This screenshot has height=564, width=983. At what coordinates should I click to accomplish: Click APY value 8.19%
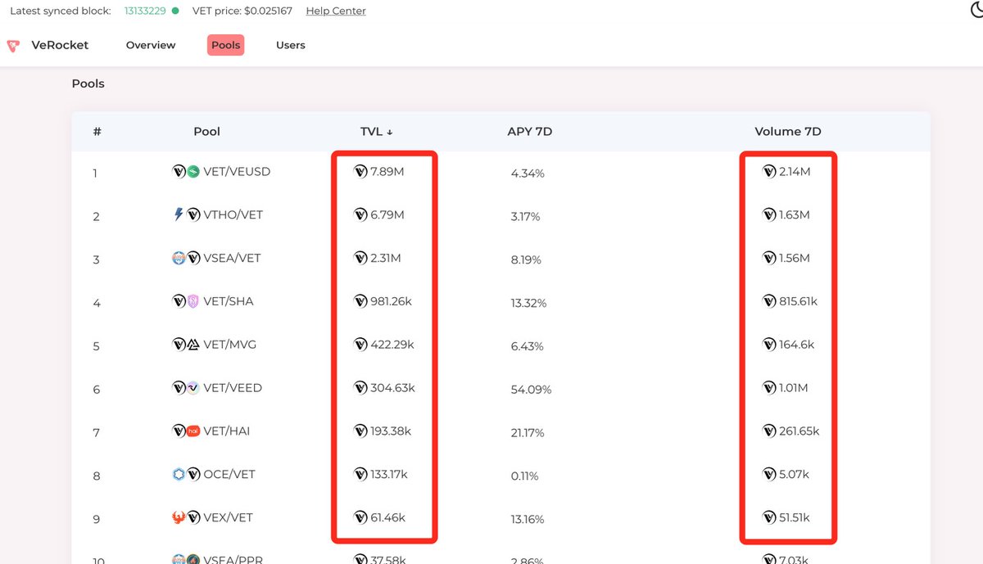point(527,259)
